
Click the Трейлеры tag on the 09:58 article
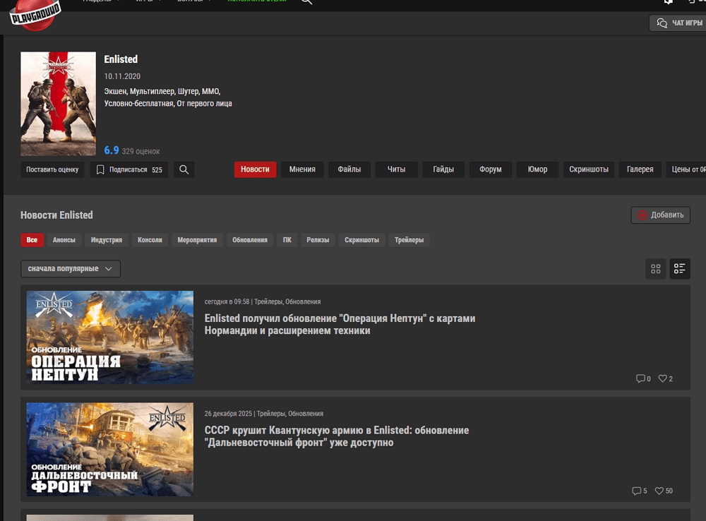tap(268, 301)
